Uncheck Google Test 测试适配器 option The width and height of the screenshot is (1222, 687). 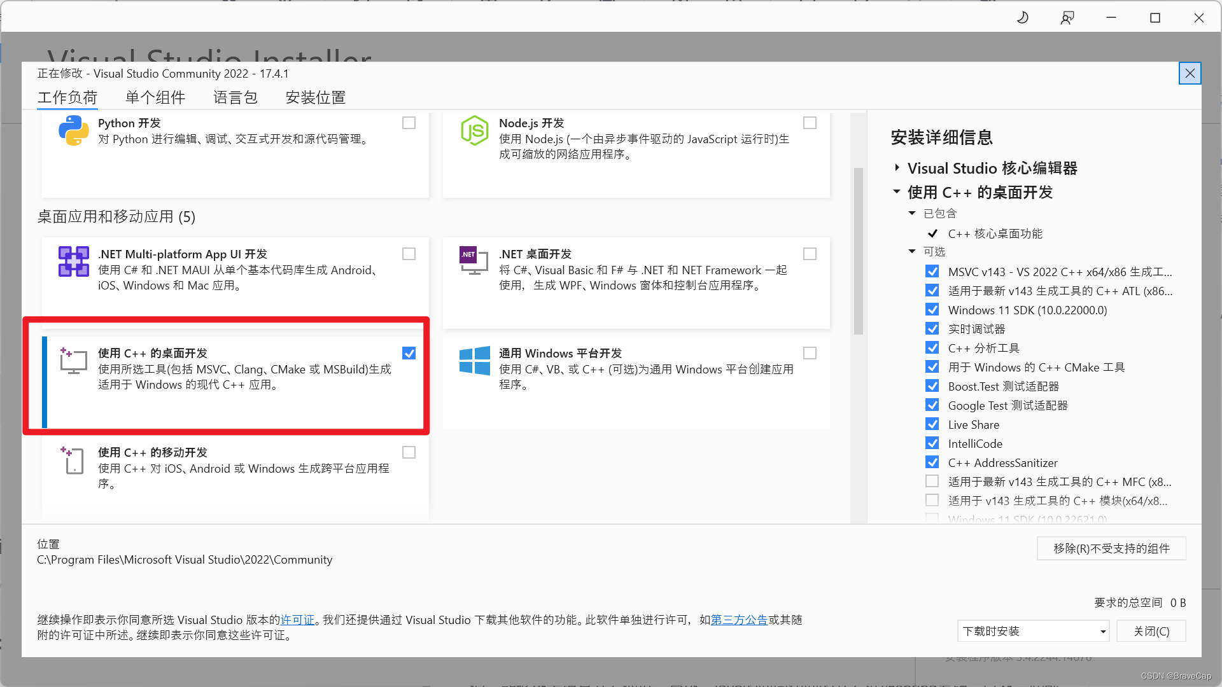[x=932, y=405]
